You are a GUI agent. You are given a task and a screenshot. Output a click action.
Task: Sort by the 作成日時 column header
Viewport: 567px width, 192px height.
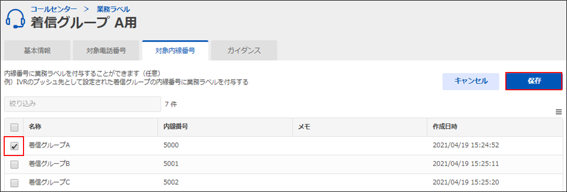(445, 127)
